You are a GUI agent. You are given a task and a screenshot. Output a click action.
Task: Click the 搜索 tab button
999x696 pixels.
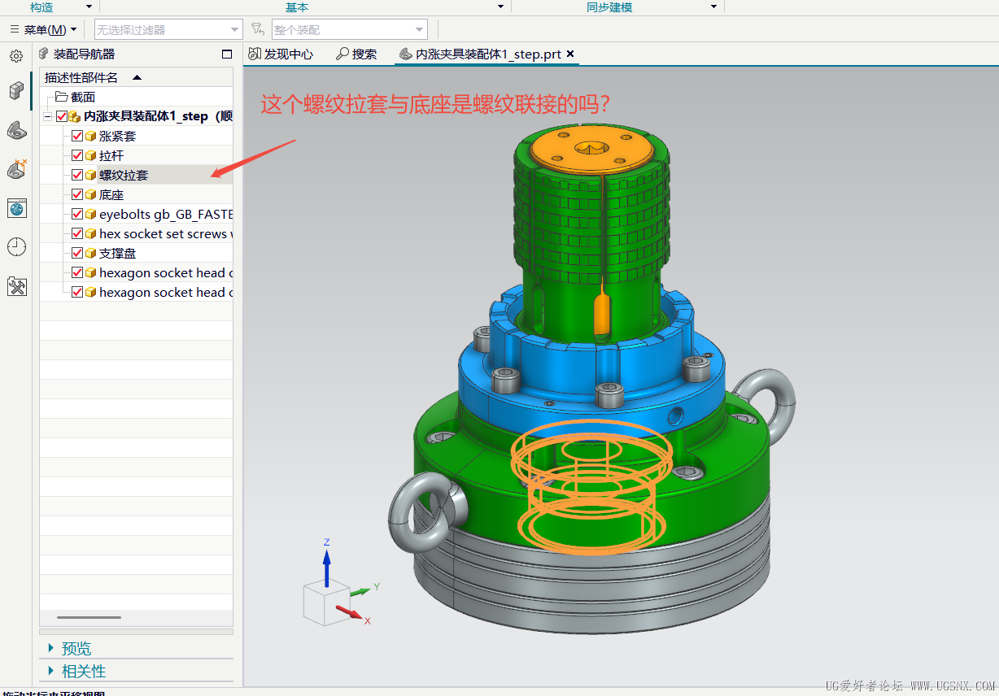356,54
